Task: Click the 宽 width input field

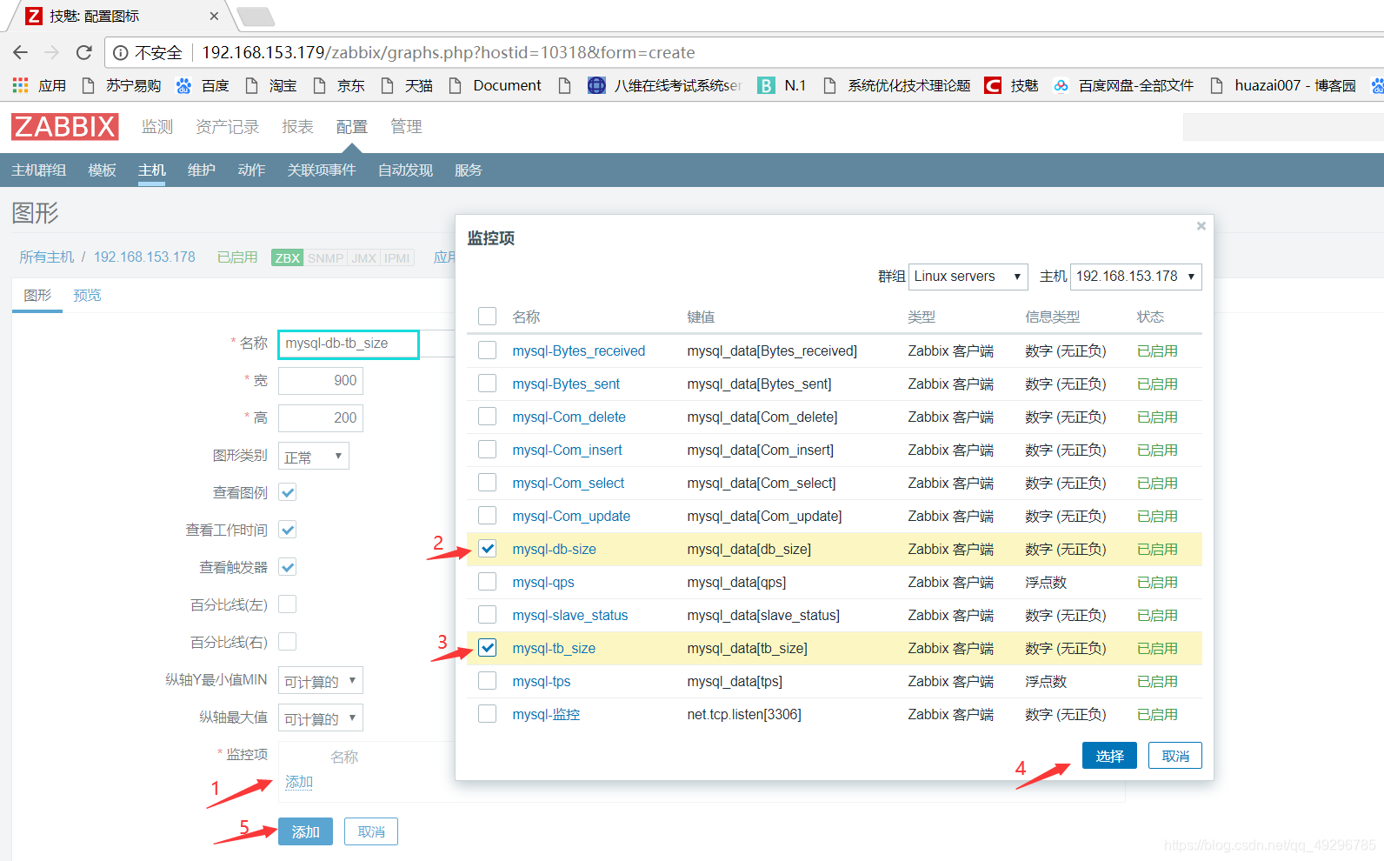Action: pyautogui.click(x=321, y=381)
